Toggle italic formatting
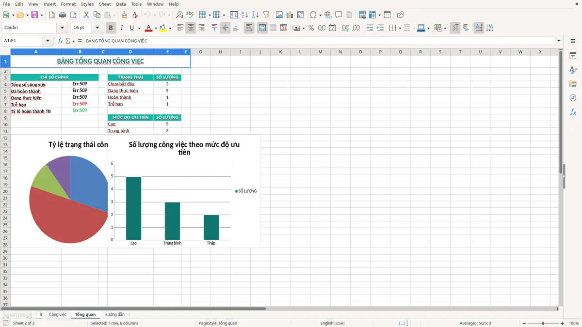Viewport: 582px width, 327px height. click(122, 28)
